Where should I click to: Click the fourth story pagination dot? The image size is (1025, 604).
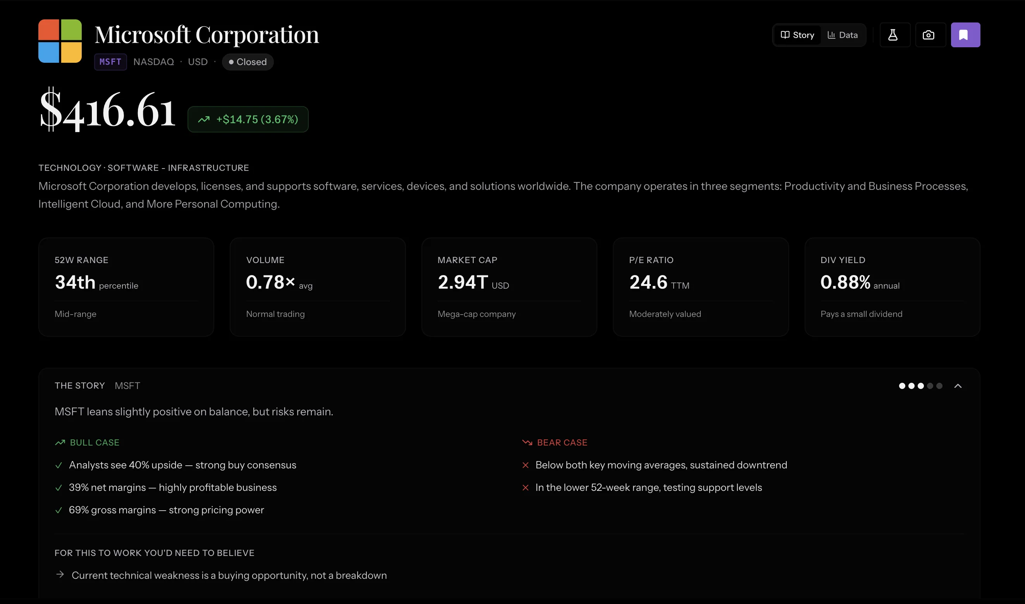[929, 385]
